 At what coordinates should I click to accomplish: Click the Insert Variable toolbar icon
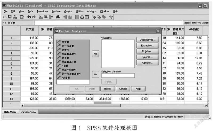click(70, 17)
